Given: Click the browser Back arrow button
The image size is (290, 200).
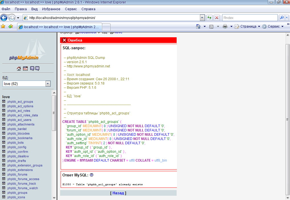Looking at the screenshot, I should 4,18.
